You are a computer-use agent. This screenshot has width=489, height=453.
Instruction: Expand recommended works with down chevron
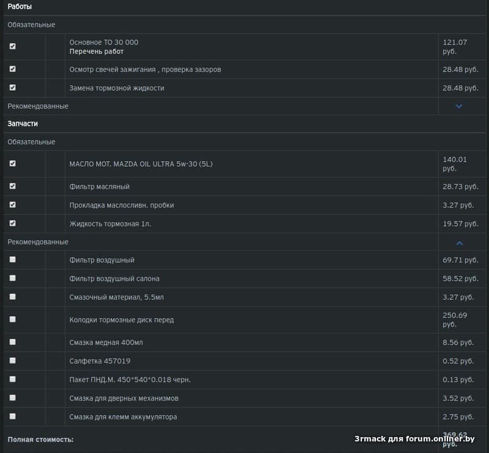460,106
